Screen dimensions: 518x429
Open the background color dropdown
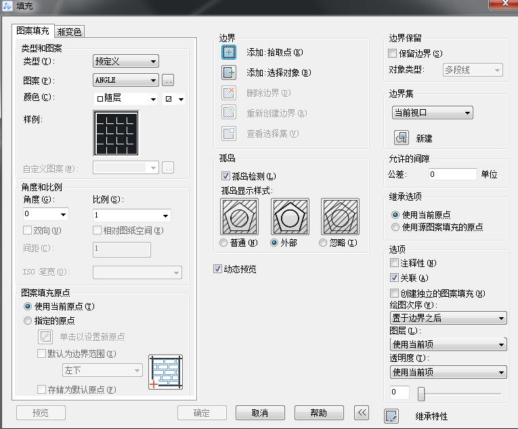pyautogui.click(x=174, y=99)
